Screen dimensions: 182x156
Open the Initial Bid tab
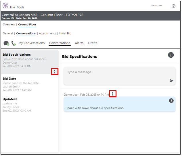click(x=65, y=34)
